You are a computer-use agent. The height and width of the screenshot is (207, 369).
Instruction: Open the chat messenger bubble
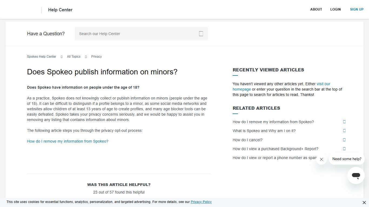(356, 175)
